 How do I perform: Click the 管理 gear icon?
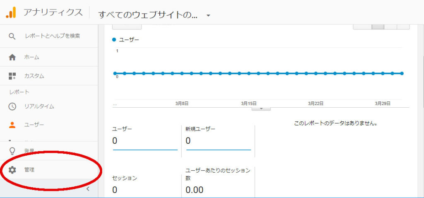(x=12, y=170)
